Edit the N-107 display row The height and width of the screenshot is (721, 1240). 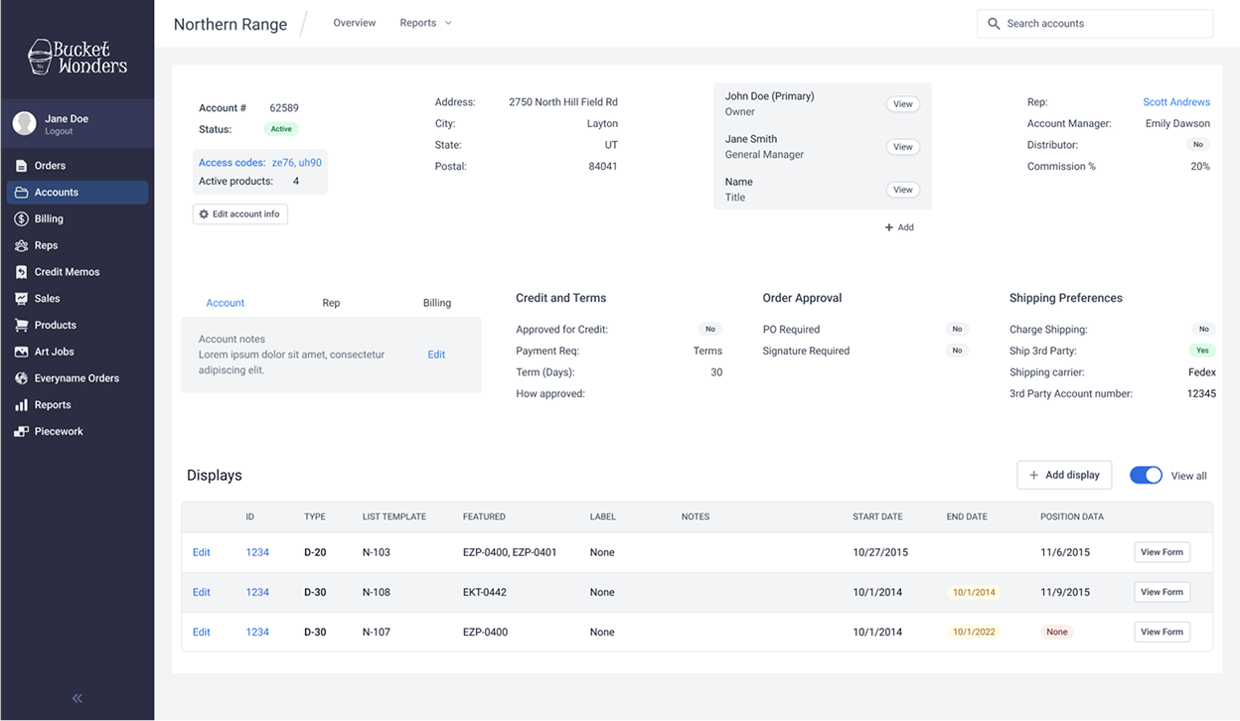click(x=202, y=632)
